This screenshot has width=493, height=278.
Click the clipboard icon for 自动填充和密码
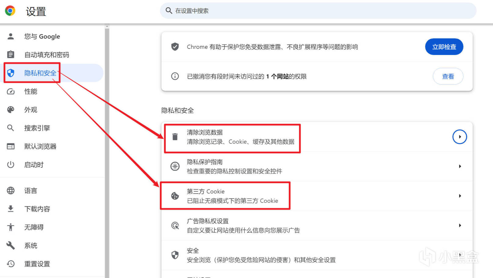11,55
